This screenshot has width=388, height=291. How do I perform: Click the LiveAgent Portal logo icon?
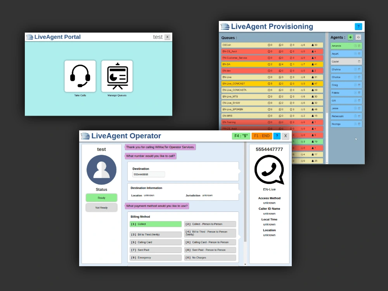coord(30,37)
